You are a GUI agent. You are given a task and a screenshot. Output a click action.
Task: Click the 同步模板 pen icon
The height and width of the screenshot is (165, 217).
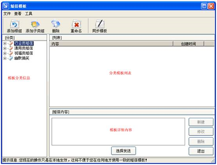click(x=100, y=24)
